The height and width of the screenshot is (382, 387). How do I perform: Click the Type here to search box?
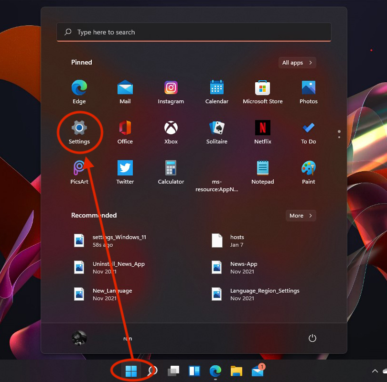(x=194, y=32)
